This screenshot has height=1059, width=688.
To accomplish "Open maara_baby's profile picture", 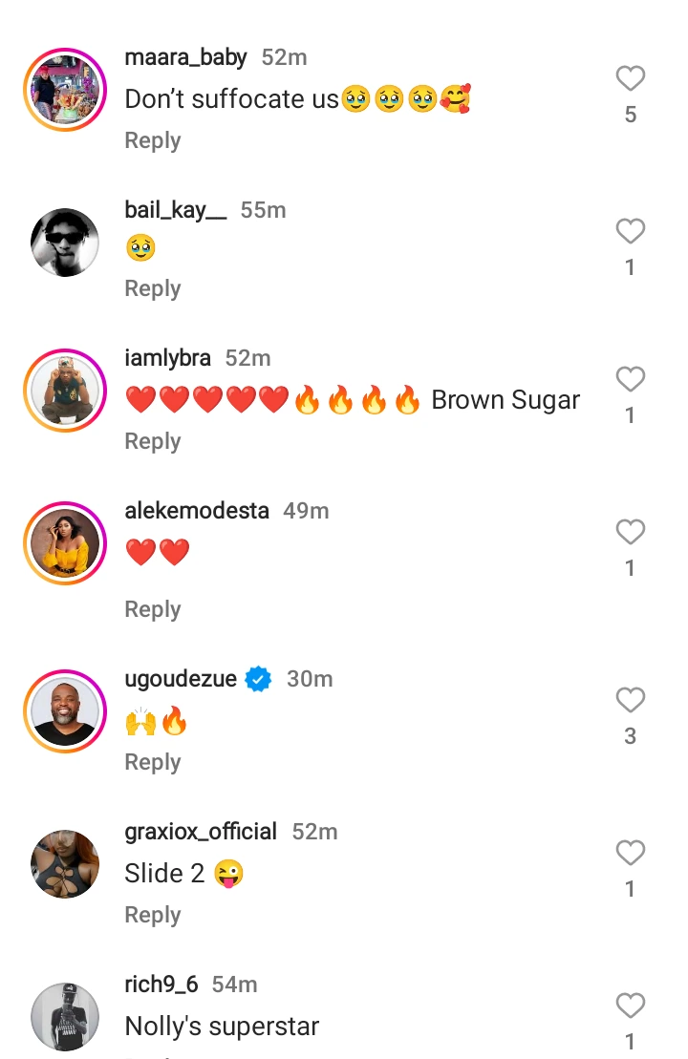I will (x=65, y=91).
